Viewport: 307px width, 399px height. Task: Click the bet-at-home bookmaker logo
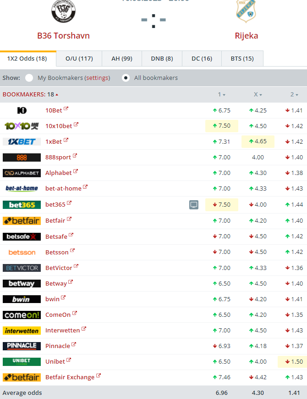[22, 188]
